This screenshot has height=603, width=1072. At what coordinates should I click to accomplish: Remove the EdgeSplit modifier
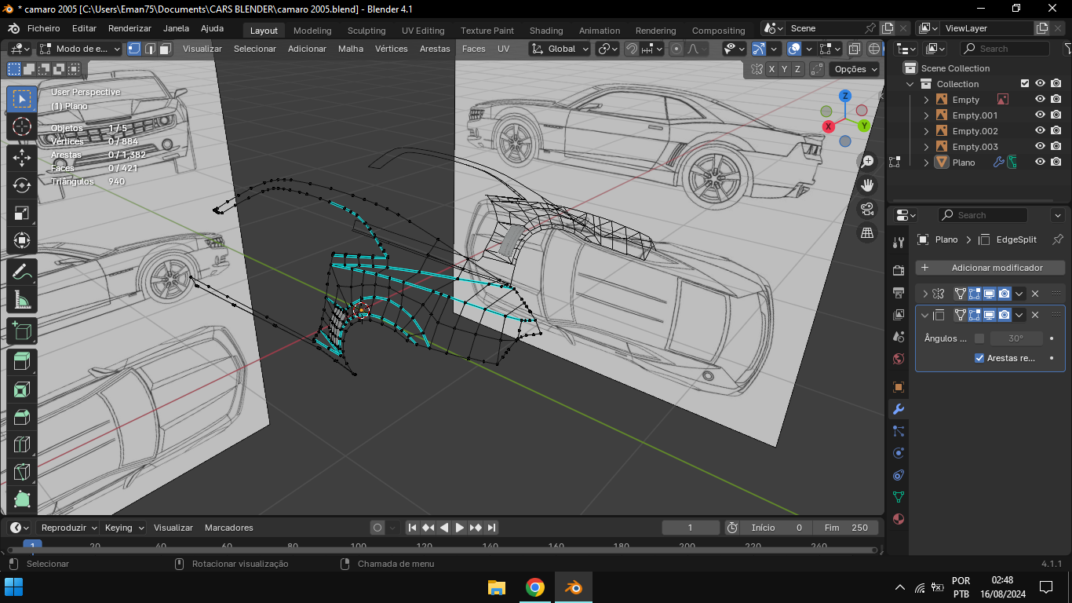pos(1035,315)
